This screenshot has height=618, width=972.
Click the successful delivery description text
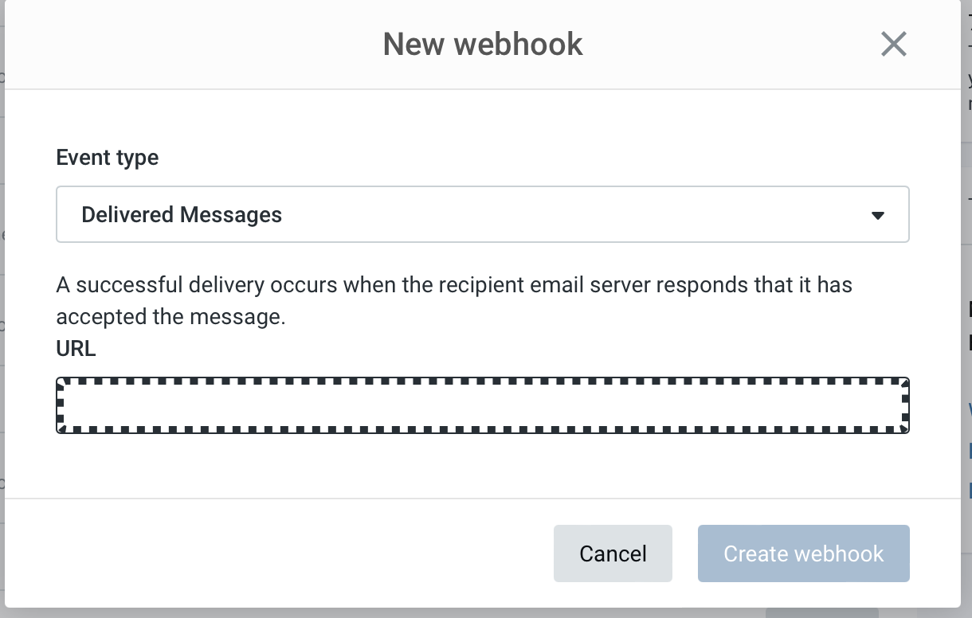454,301
